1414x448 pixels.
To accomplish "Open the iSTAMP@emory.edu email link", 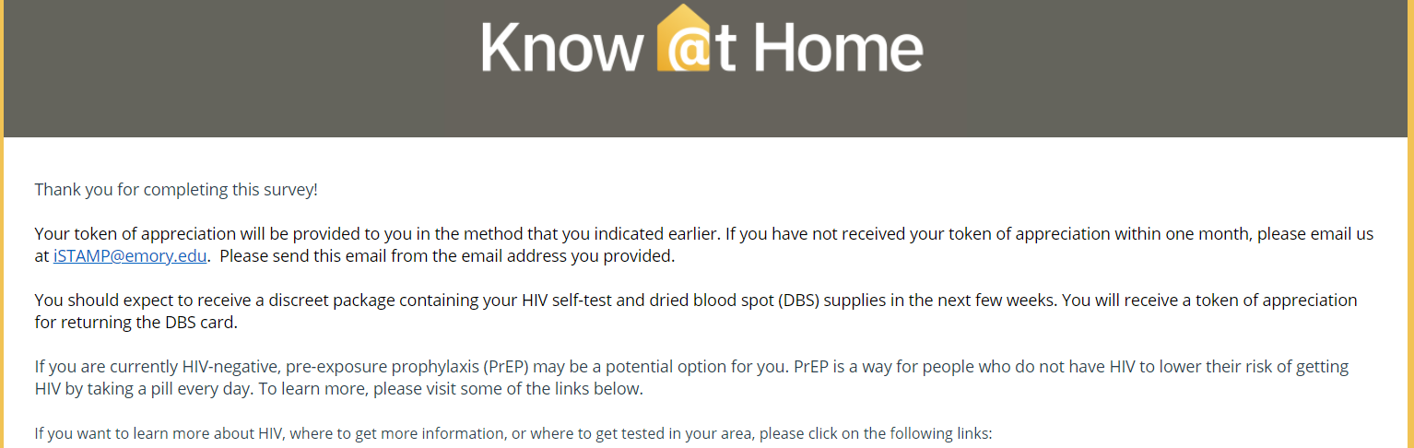I will coord(130,256).
